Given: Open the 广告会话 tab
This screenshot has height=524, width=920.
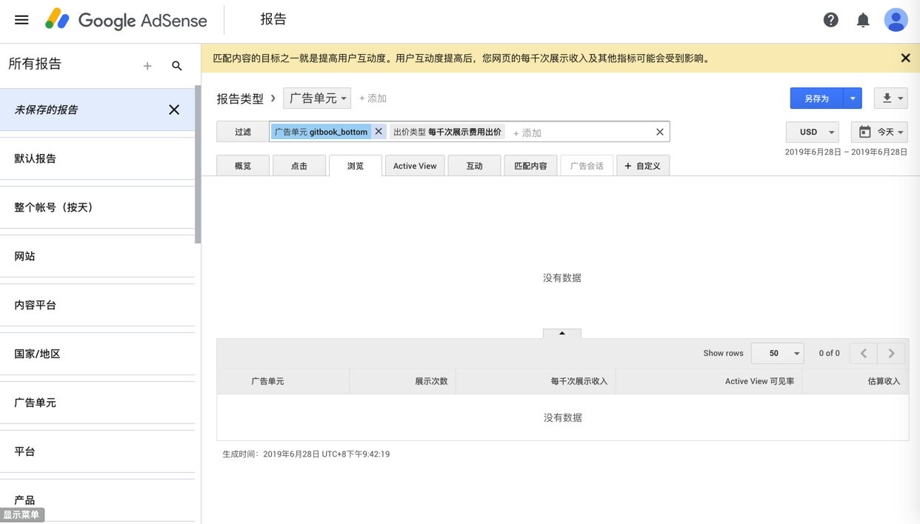Looking at the screenshot, I should pos(587,166).
